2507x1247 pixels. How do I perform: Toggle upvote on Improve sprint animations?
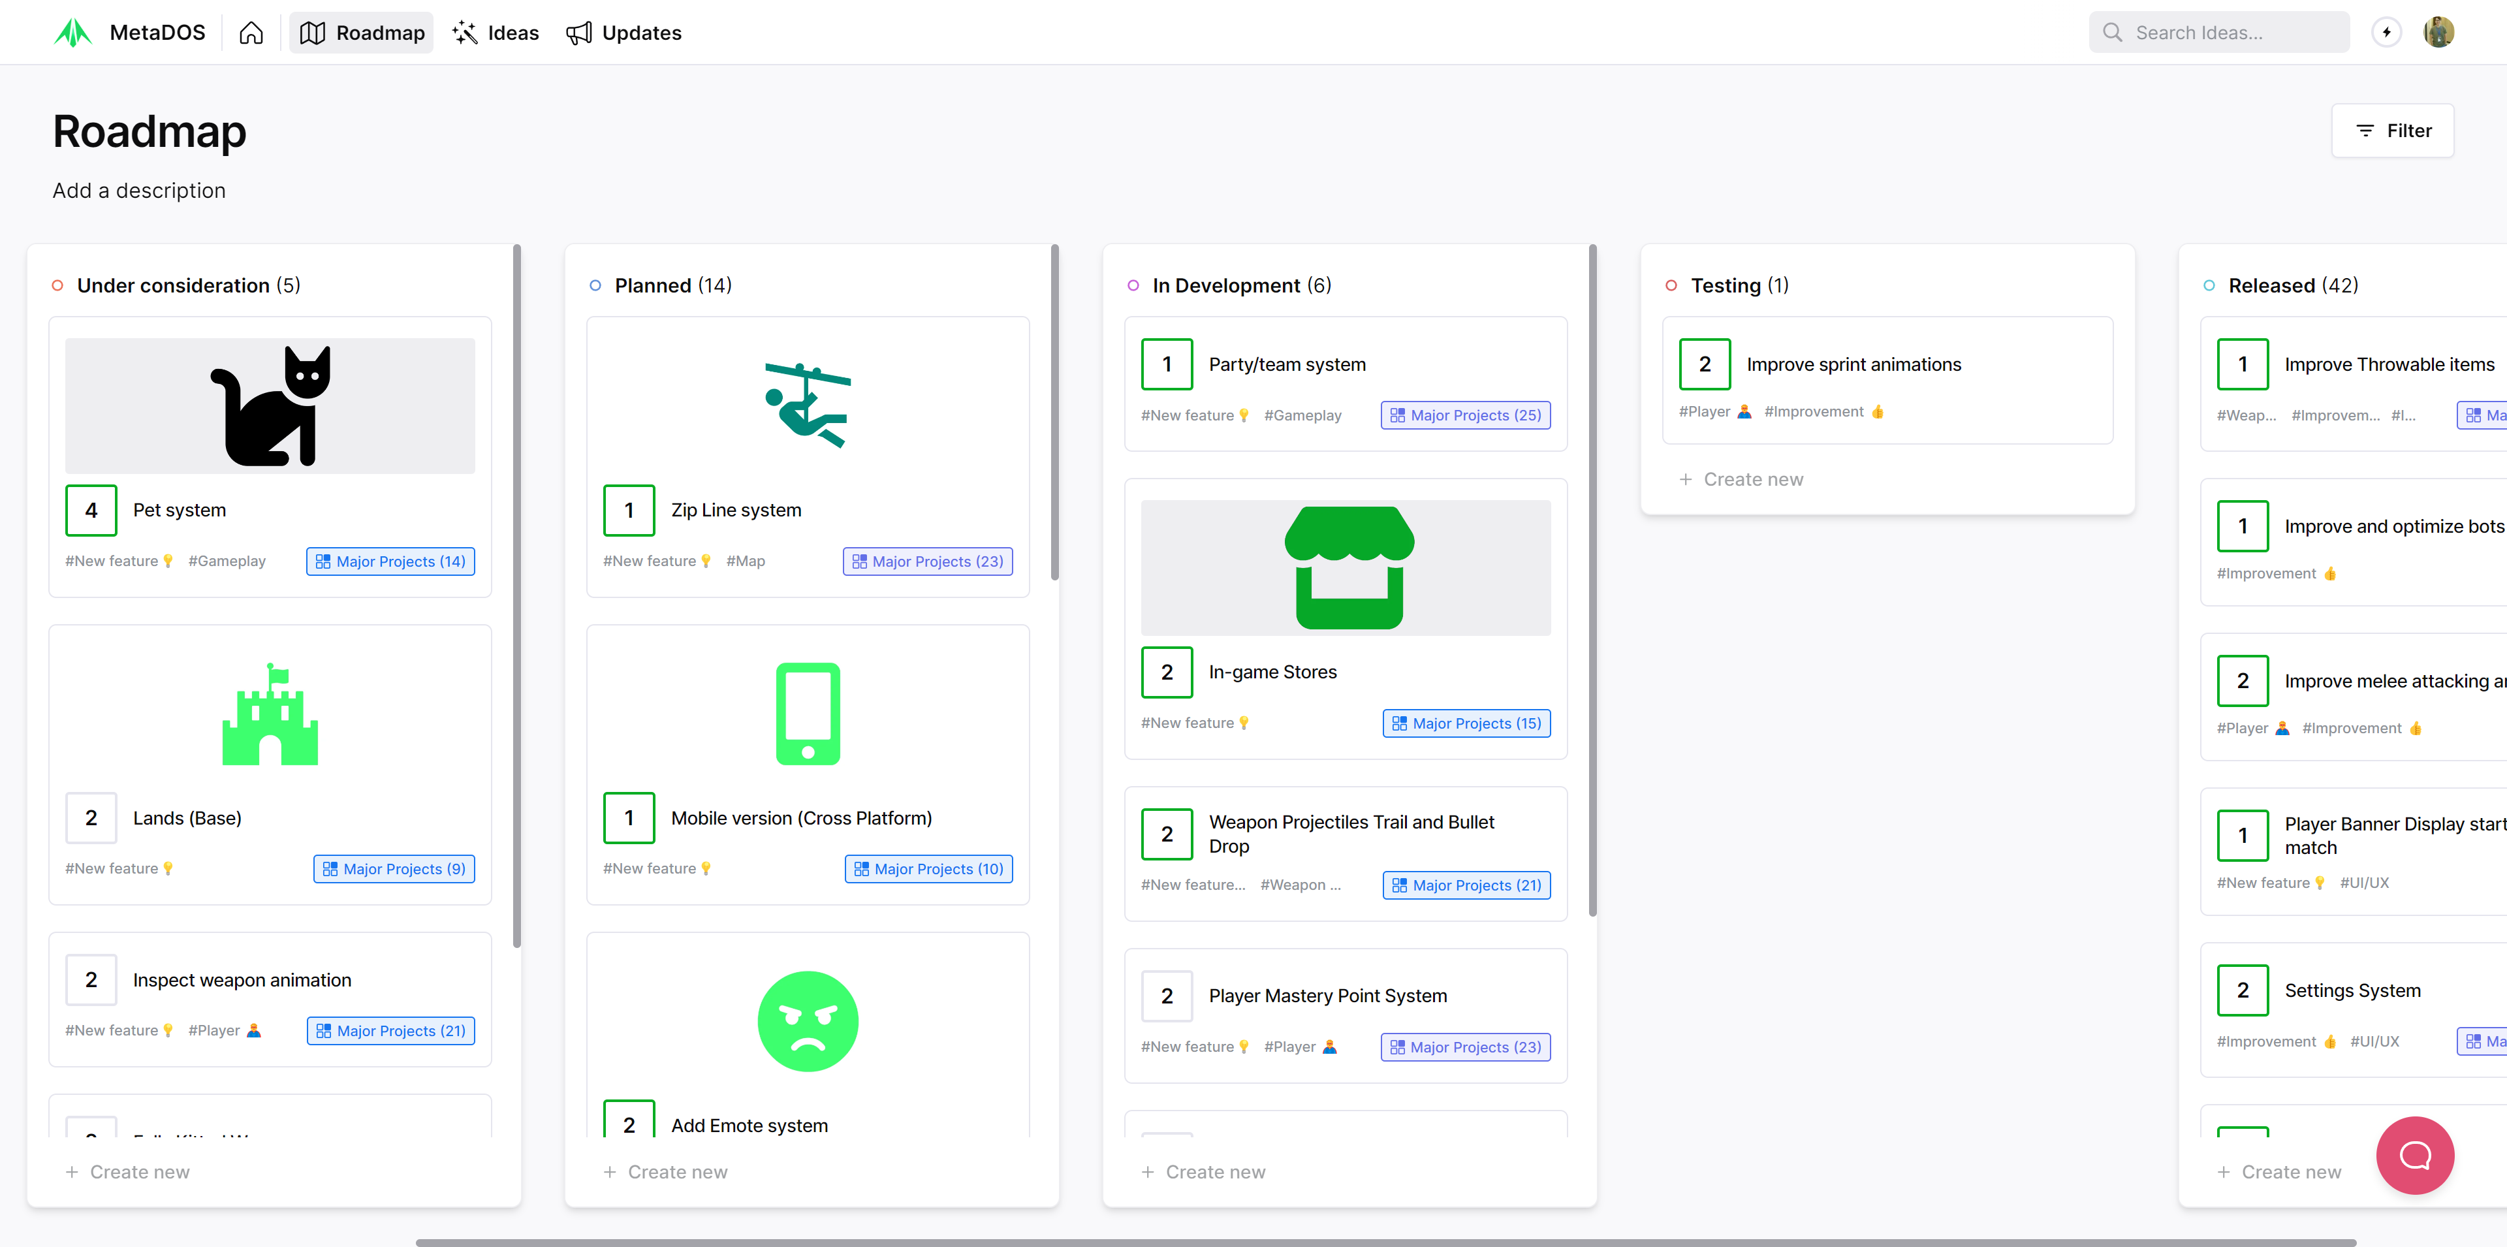click(1704, 364)
